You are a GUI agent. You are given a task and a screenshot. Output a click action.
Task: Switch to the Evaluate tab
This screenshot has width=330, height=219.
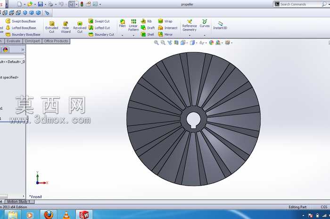[14, 41]
